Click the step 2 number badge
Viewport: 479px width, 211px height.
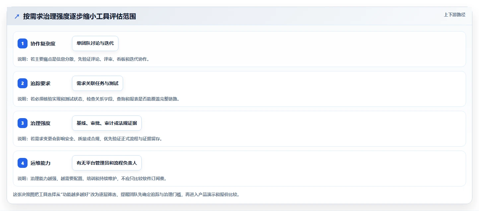point(23,83)
